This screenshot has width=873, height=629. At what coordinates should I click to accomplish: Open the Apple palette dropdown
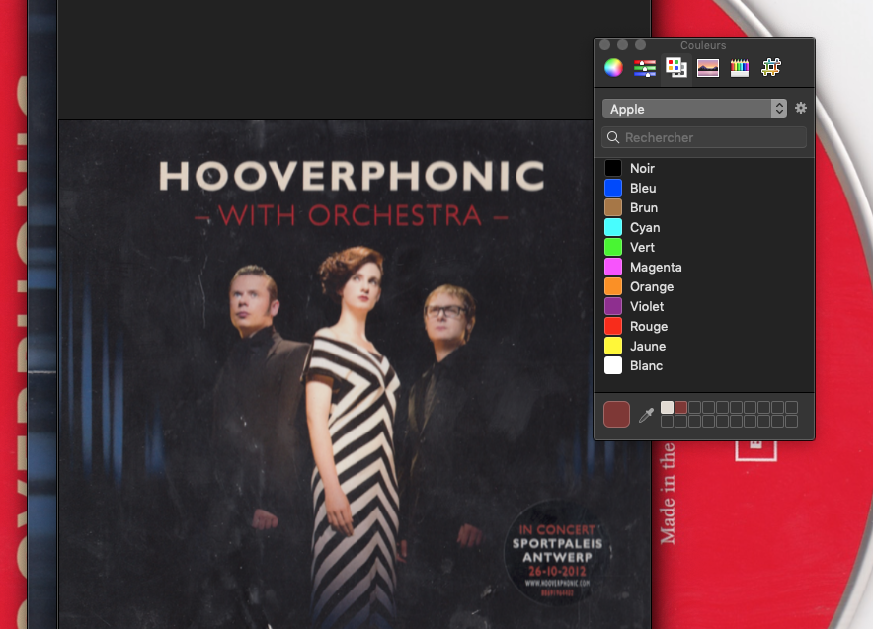tap(694, 109)
